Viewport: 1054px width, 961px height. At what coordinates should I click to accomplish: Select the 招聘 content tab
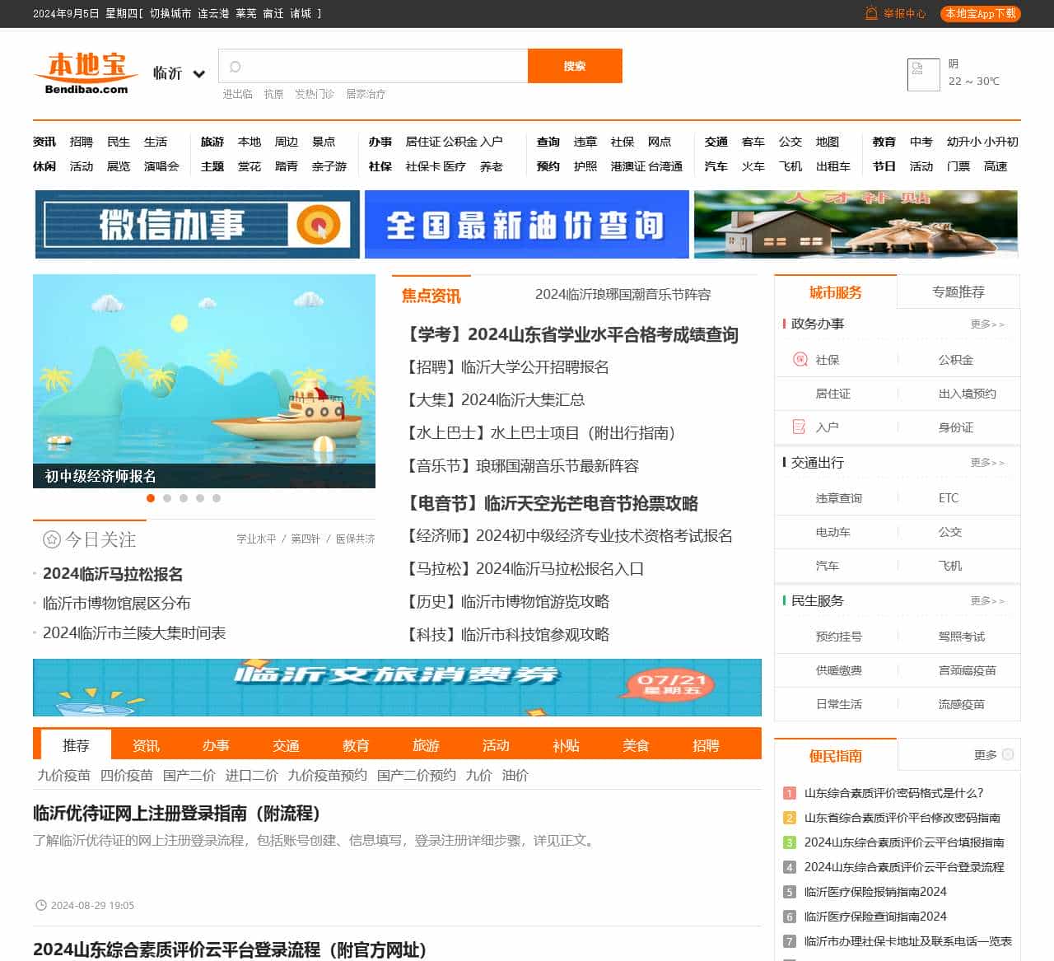(706, 744)
